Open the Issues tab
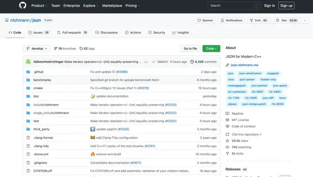The image size is (313, 177). click(39, 32)
